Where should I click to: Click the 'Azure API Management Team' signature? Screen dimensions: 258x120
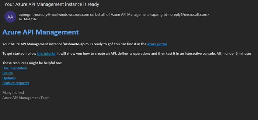coord(26,98)
